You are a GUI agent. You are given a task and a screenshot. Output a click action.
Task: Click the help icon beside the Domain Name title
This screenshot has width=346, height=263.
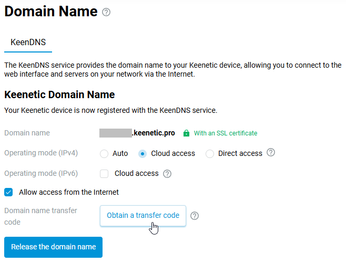click(x=106, y=12)
